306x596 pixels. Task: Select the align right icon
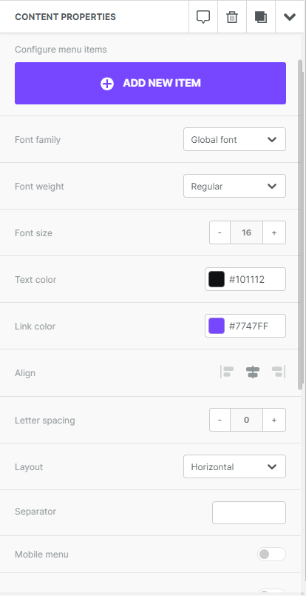tap(279, 372)
